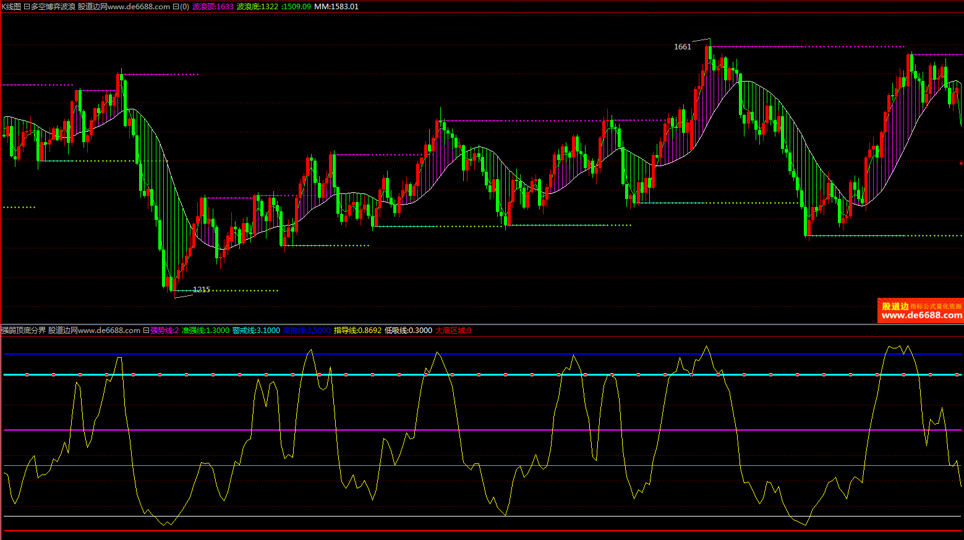Viewport: 964px width, 540px height.
Task: Select the white 低吸线:0.3000 legend entry
Action: [x=408, y=331]
